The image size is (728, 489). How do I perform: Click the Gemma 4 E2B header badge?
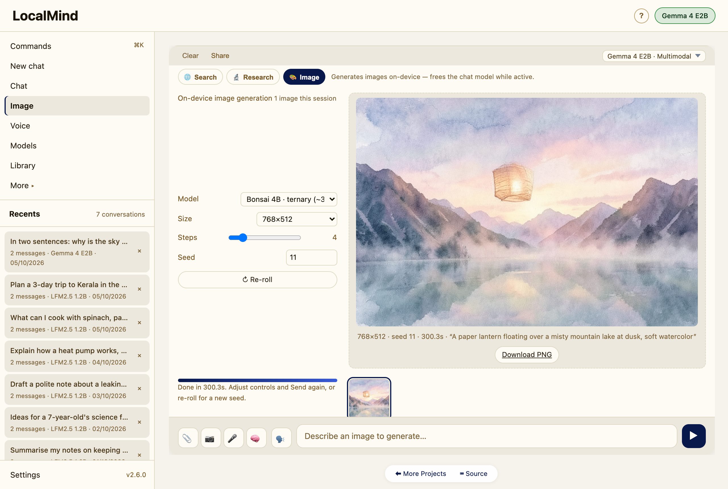[x=685, y=16]
